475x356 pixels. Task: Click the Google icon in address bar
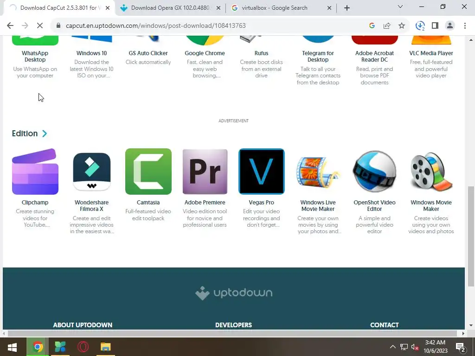click(x=372, y=26)
